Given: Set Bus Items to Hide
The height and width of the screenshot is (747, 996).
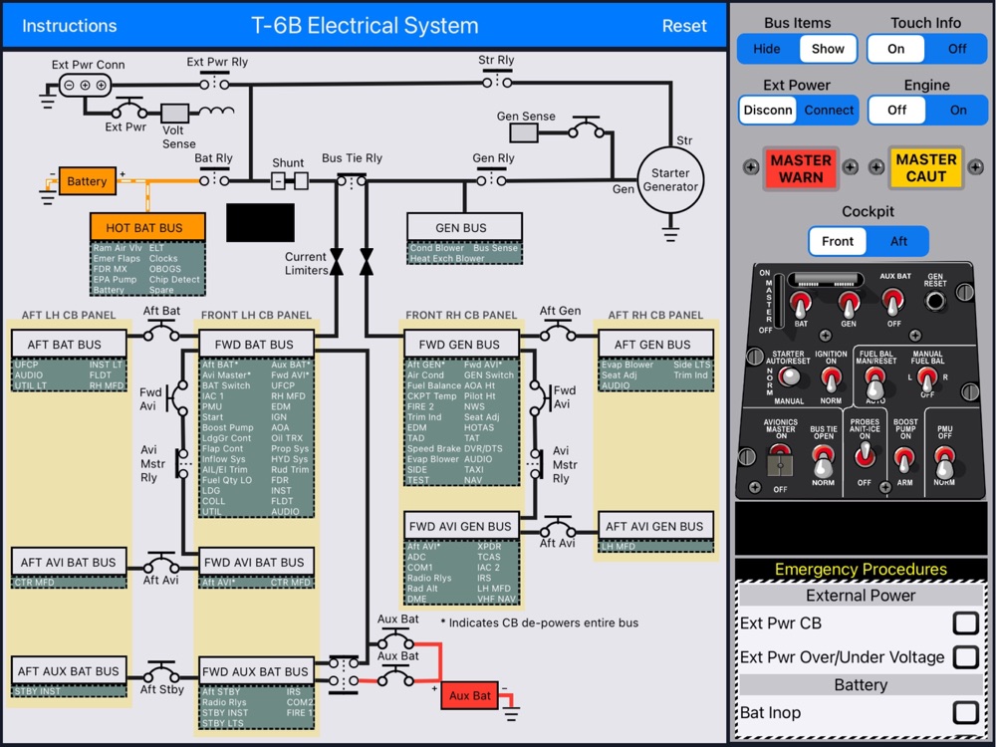Looking at the screenshot, I should click(x=767, y=49).
